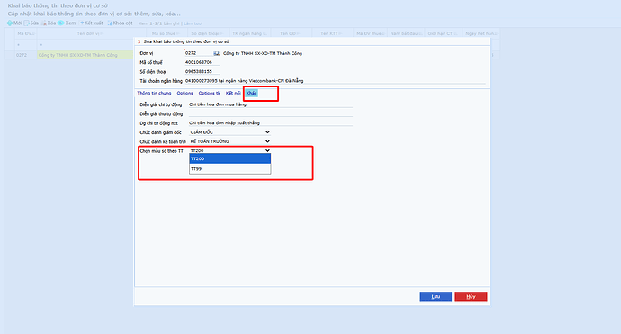
Task: Click the Mới (new) toolbar icon
Action: coord(10,23)
